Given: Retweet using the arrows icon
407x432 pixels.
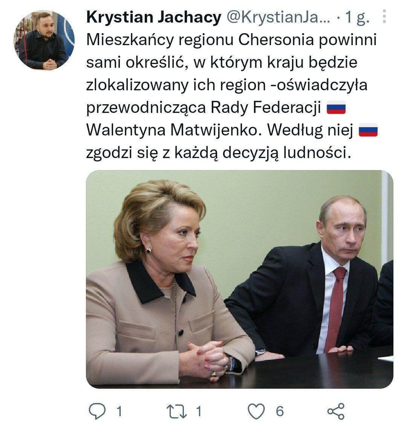Looking at the screenshot, I should pos(177,412).
